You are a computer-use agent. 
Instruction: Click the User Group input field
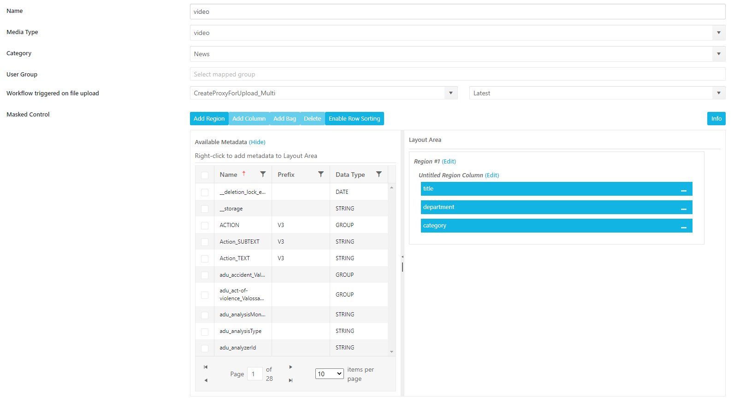pos(457,74)
